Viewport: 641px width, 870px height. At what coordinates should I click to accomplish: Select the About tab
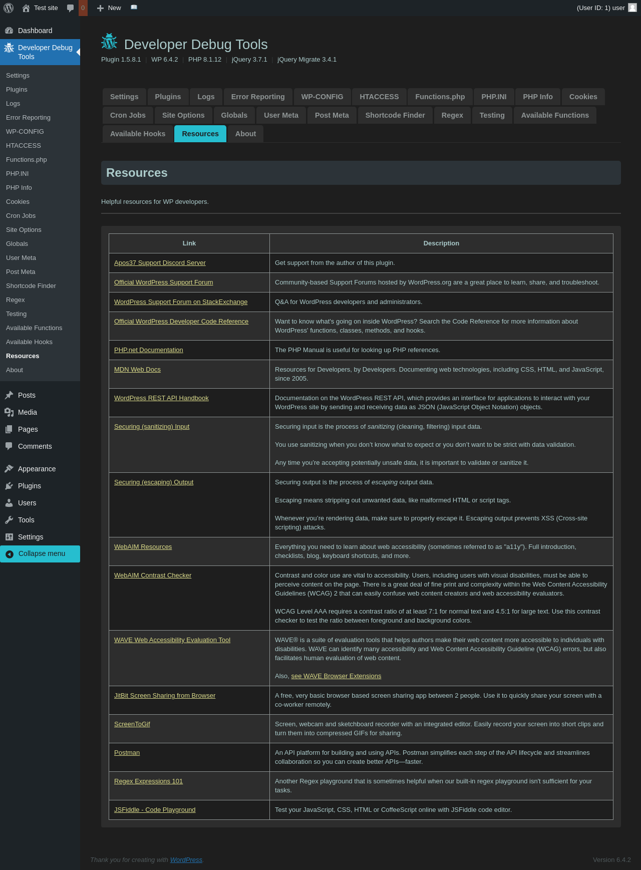click(x=245, y=134)
